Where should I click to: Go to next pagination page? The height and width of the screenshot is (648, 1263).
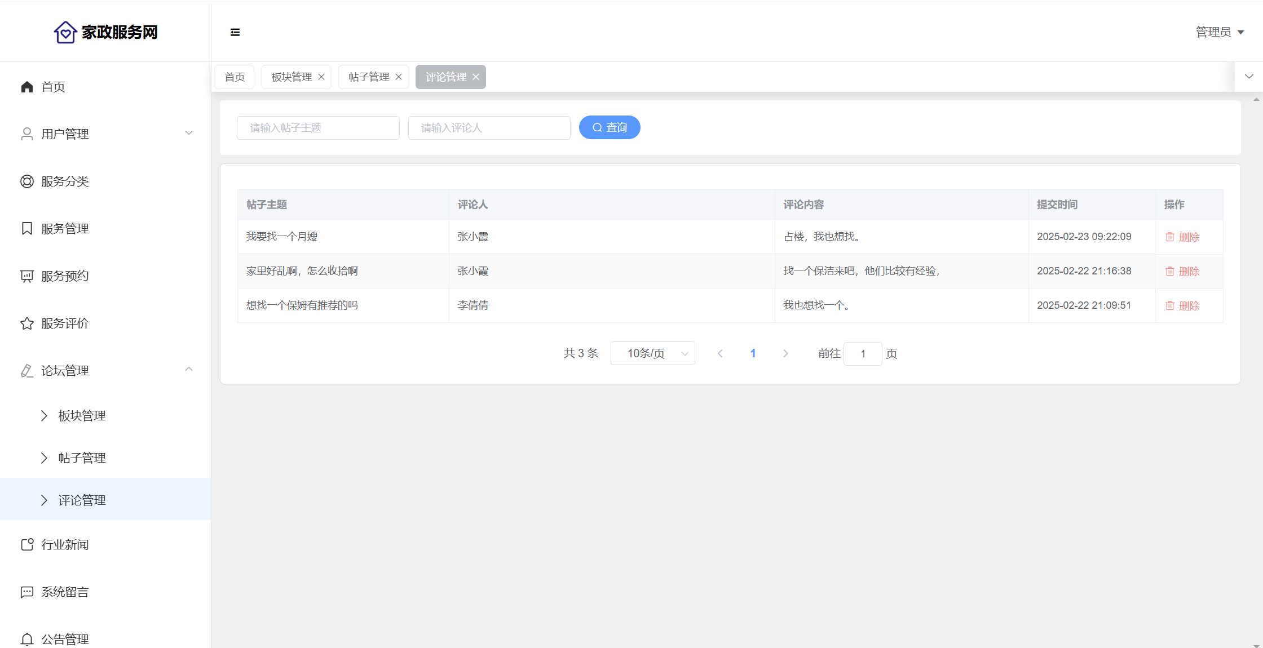click(785, 354)
